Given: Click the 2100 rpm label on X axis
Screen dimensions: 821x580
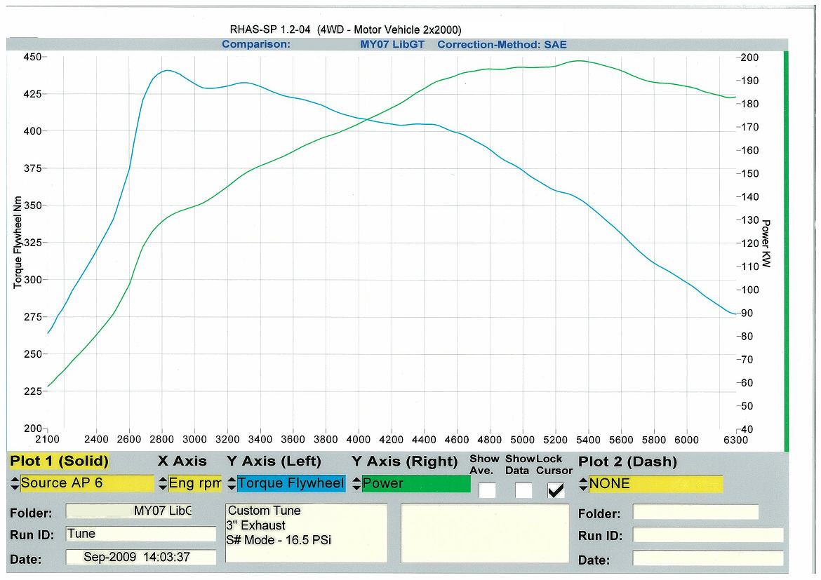Looking at the screenshot, I should [47, 439].
